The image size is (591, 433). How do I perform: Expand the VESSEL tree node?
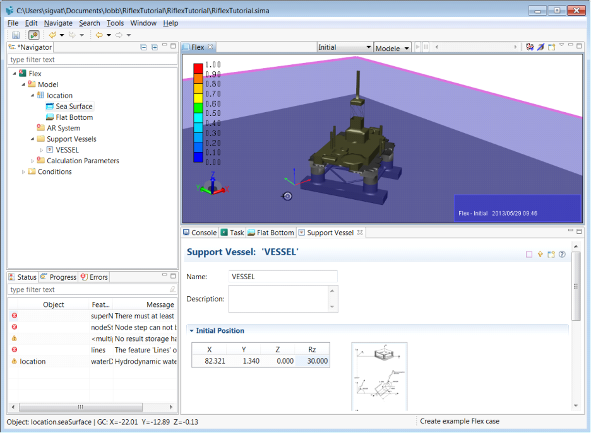coord(42,150)
